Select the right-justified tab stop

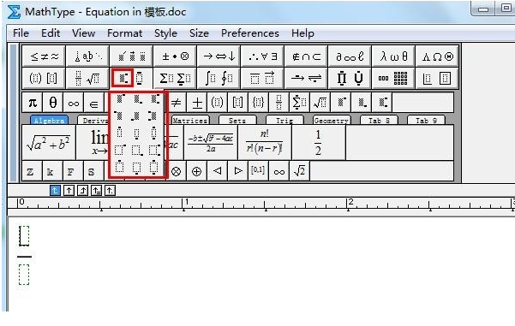[x=82, y=190]
